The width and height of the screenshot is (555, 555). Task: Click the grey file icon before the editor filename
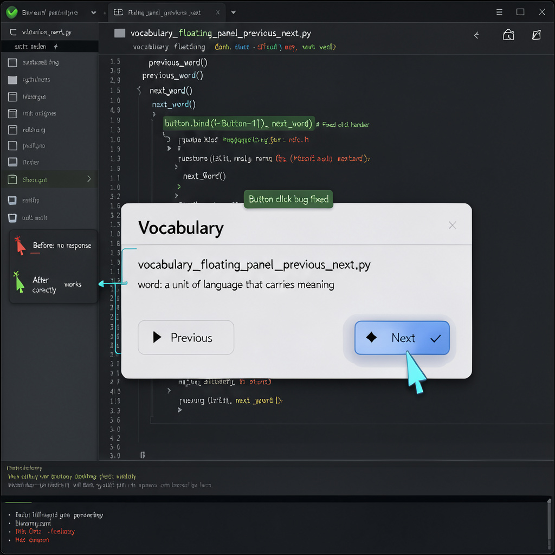120,33
